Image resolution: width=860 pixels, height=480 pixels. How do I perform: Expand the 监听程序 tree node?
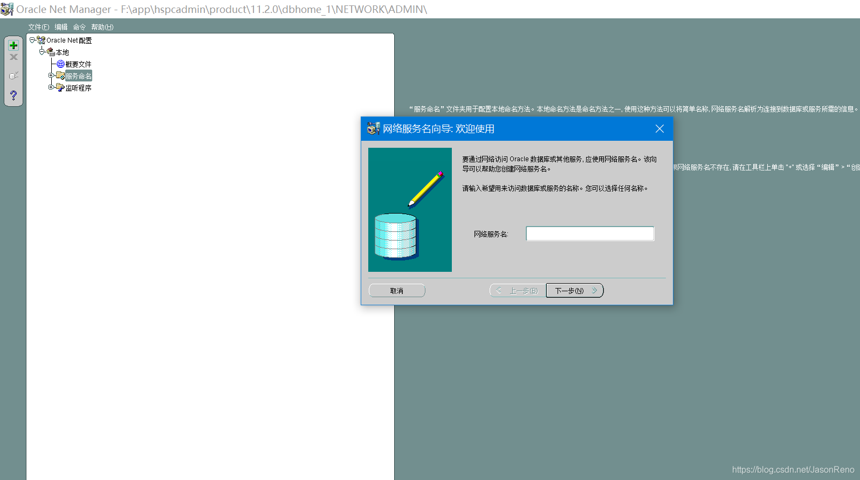coord(51,87)
